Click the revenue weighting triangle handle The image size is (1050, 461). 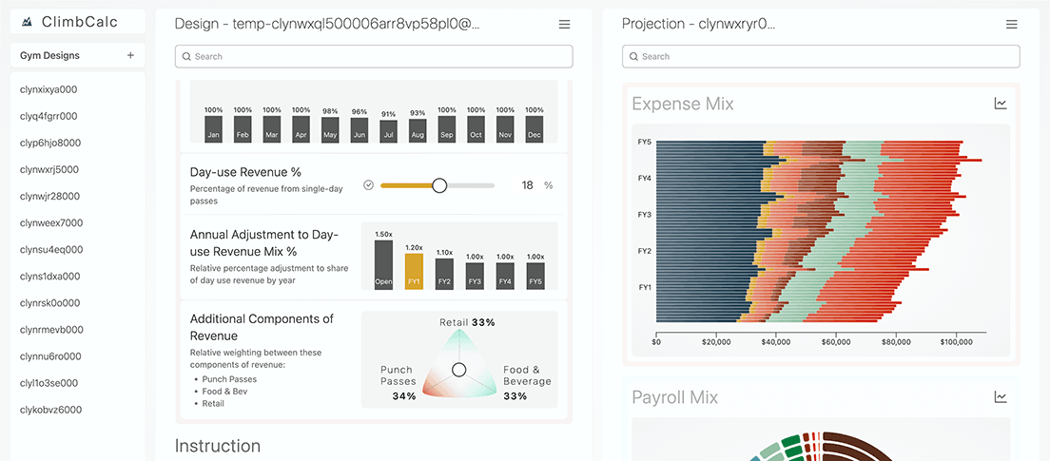[x=458, y=369]
